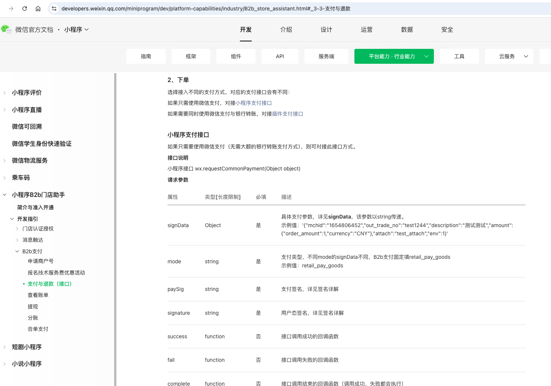
Task: Open 合单支付 sidebar item
Action: click(38, 329)
